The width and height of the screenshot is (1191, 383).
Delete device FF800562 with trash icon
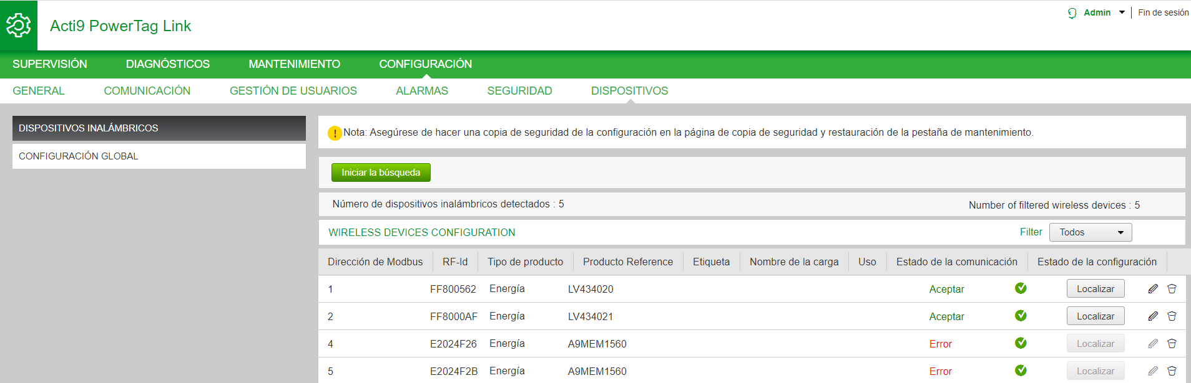click(1172, 289)
